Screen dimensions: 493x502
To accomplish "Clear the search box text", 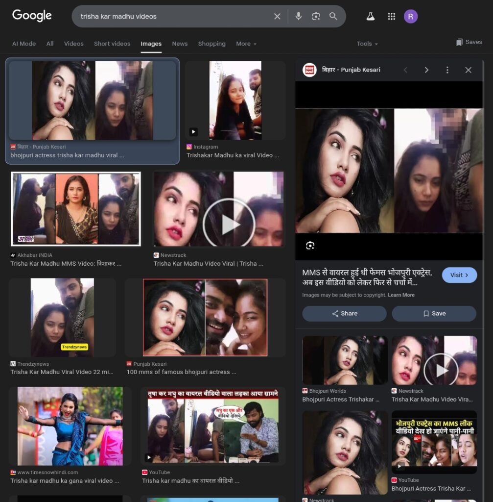I will tap(277, 16).
